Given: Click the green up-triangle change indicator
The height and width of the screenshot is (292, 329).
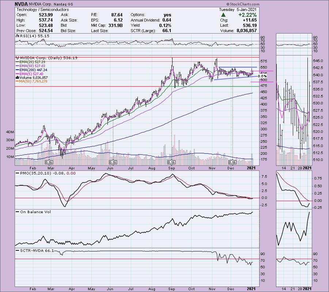Looking at the screenshot, I should pos(223,15).
